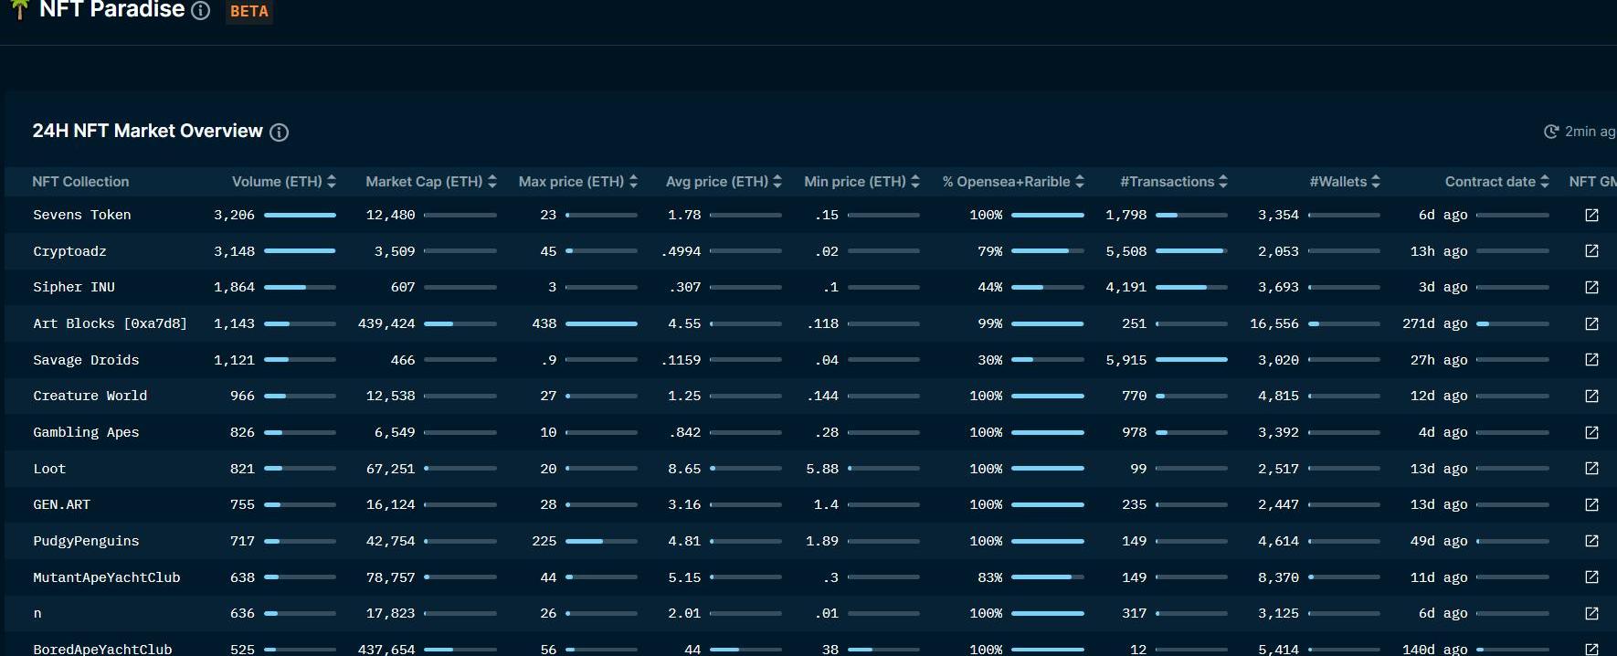Viewport: 1617px width, 656px height.
Task: Select the Sevens Token collection name
Action: pyautogui.click(x=82, y=215)
